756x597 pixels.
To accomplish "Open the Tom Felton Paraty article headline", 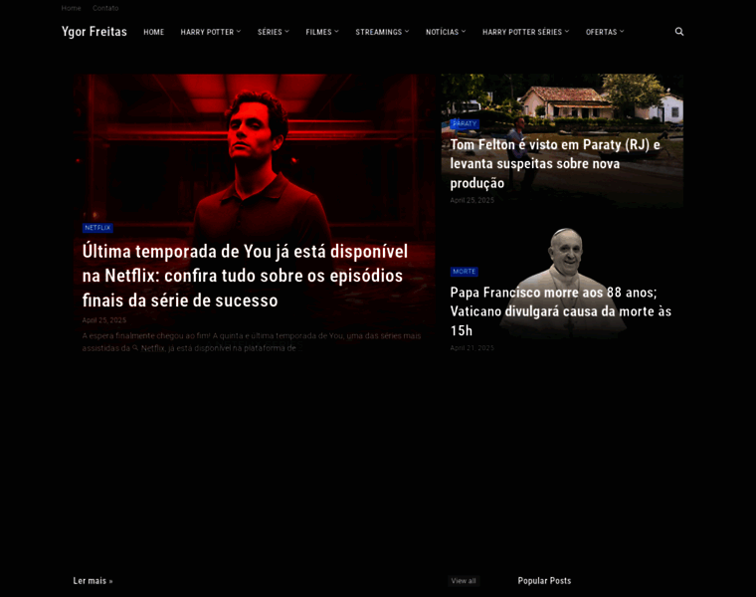I will (555, 164).
